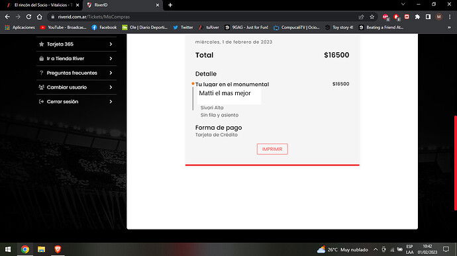Open the extensions puzzle icon
Viewport: 457px width, 256px height.
pos(417,17)
